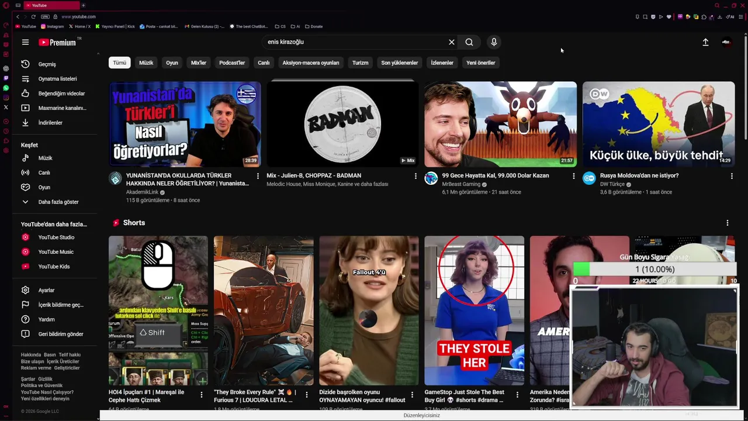Open MrBeast Gaming channel link
The image size is (748, 421).
tap(461, 184)
